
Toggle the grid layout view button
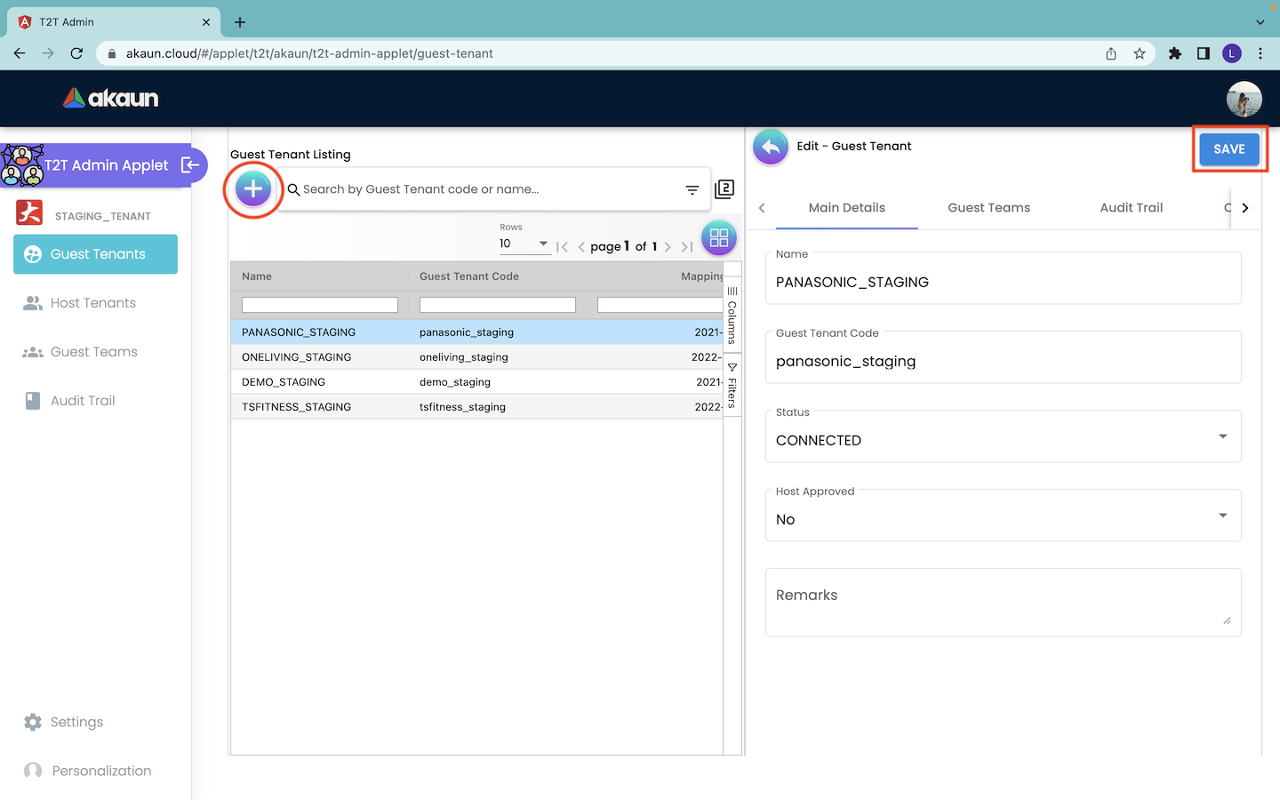click(718, 237)
